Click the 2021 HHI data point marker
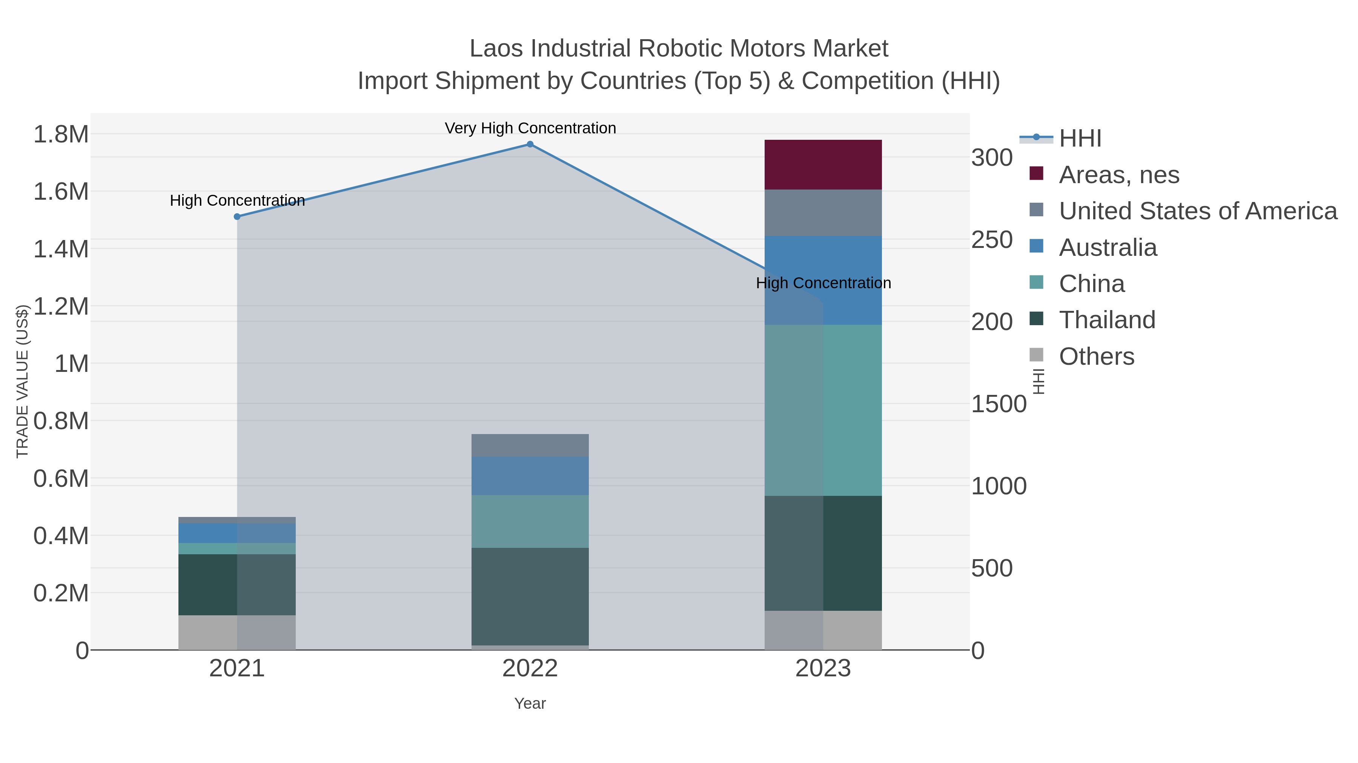 coord(237,216)
